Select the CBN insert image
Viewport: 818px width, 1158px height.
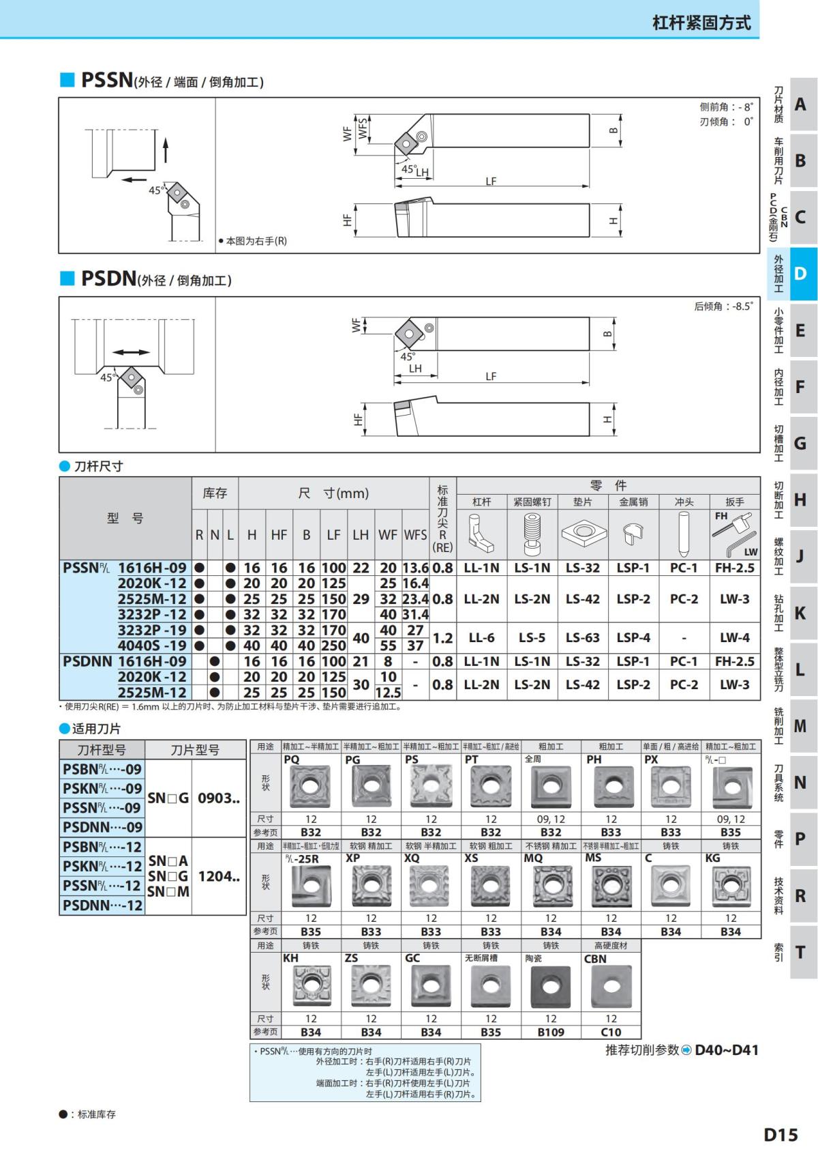611,987
